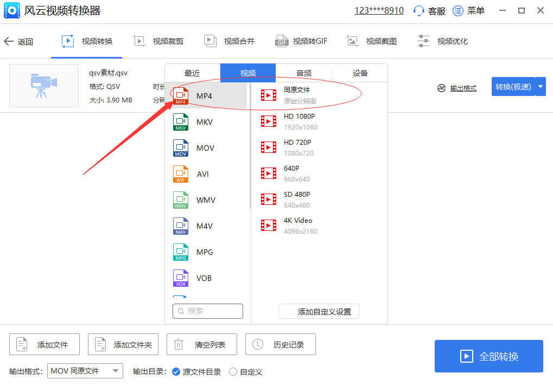Choose the 640P preset
This screenshot has width=553, height=386.
pyautogui.click(x=319, y=173)
